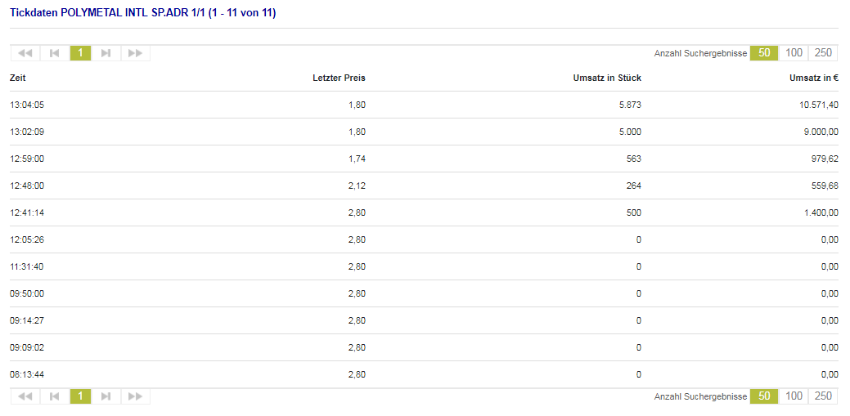This screenshot has width=850, height=416.
Task: Click the Zeit column header
Action: (x=18, y=78)
